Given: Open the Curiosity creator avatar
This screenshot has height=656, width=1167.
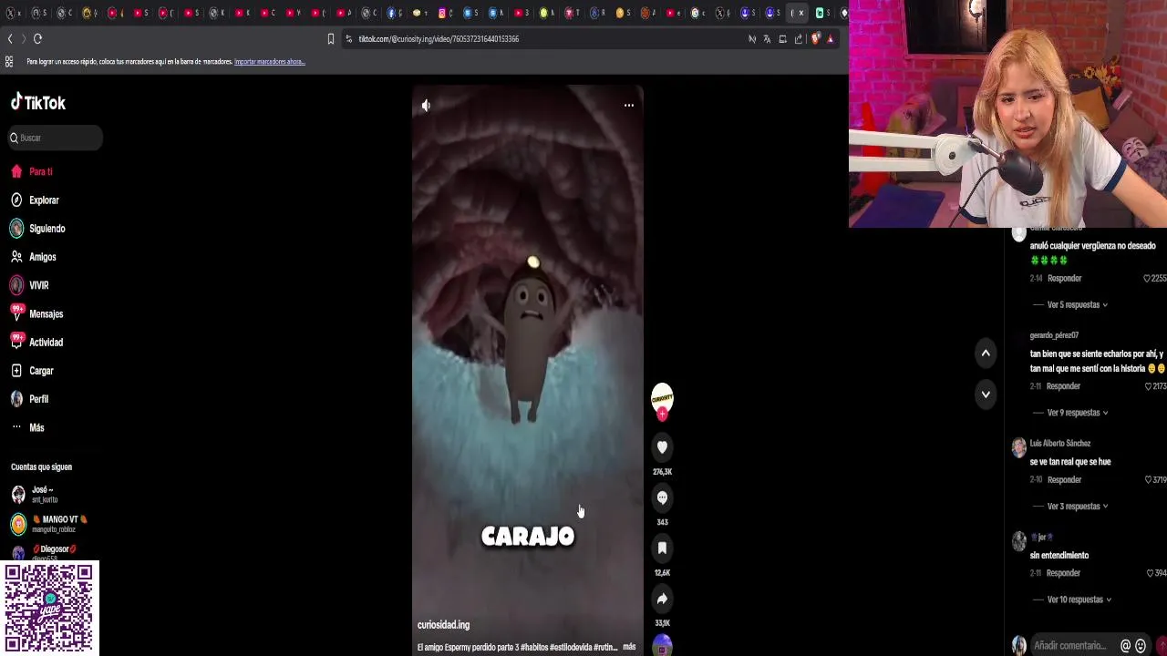Looking at the screenshot, I should 662,397.
